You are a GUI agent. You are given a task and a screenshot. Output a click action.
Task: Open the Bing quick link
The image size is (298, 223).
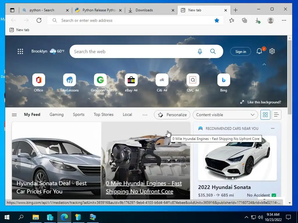click(224, 83)
